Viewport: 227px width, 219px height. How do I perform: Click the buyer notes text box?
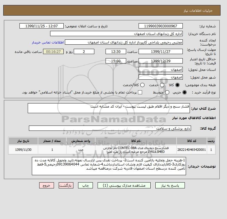tap(109, 166)
